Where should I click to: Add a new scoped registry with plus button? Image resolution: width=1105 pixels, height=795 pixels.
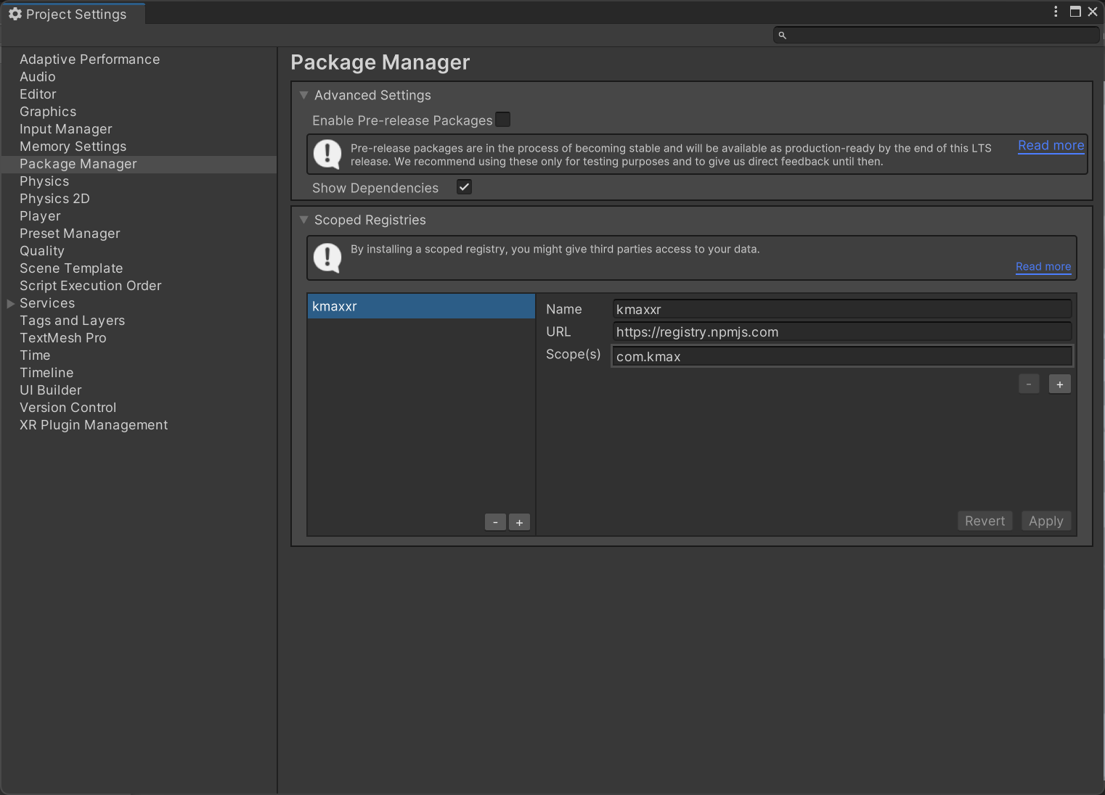519,522
